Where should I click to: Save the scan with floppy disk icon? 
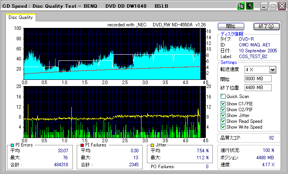tap(250, 6)
